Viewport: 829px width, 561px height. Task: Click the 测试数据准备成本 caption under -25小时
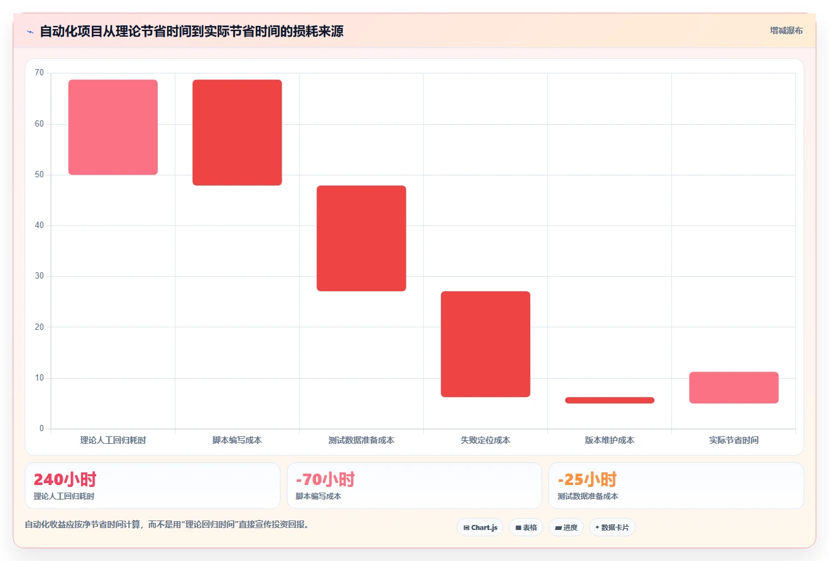588,496
